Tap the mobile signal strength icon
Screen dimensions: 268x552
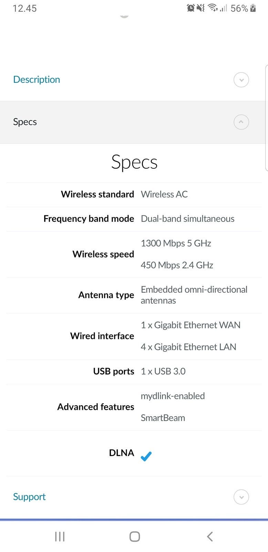click(x=224, y=8)
